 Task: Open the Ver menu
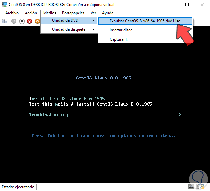tap(93, 13)
